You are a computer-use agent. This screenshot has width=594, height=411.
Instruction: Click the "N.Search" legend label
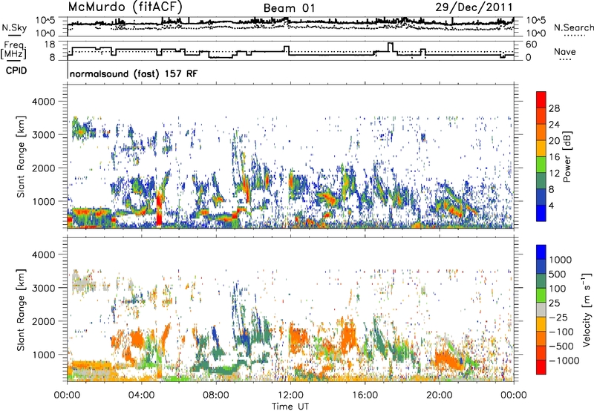[573, 27]
